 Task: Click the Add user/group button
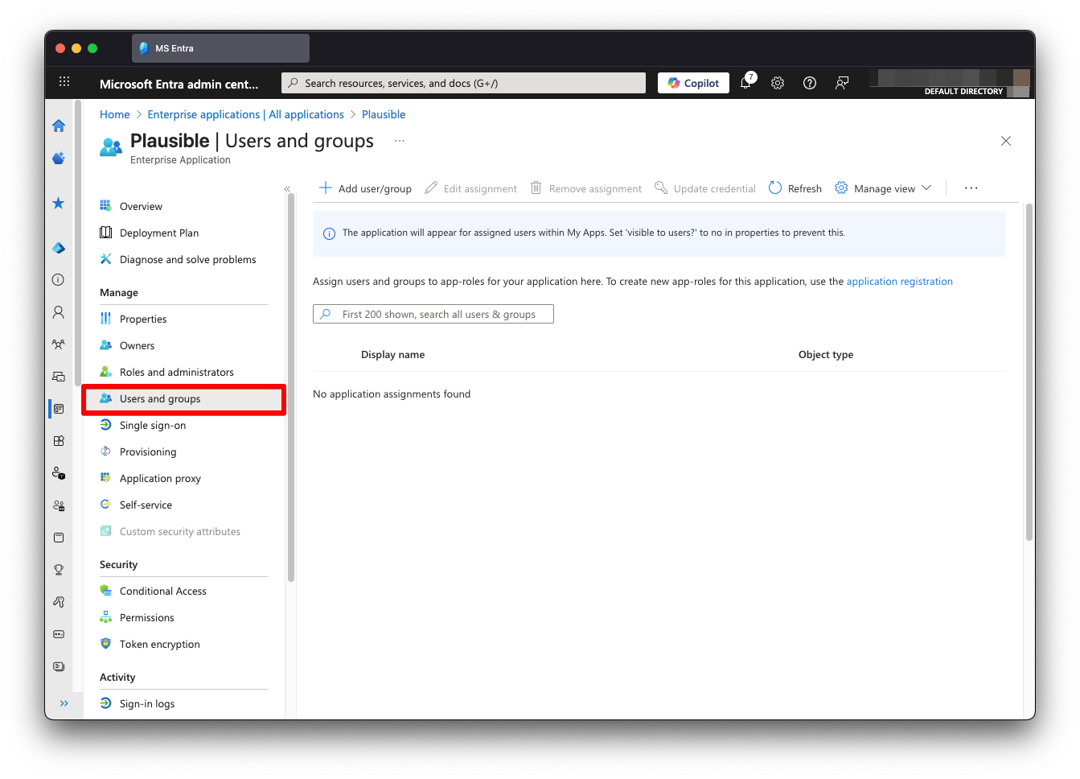coord(364,188)
